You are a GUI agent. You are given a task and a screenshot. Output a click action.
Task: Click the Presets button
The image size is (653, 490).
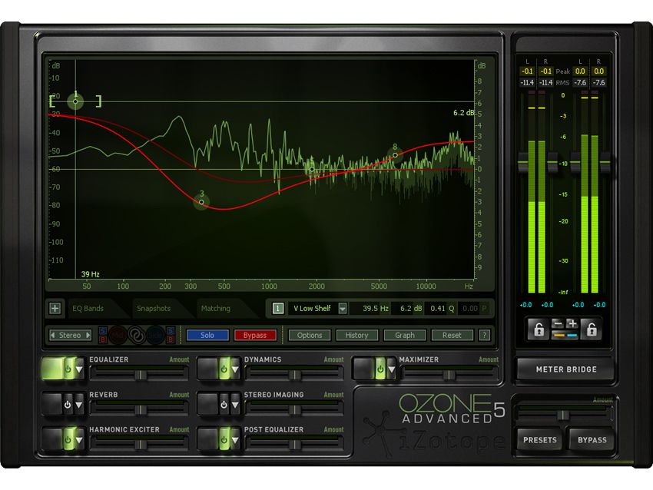tap(540, 440)
